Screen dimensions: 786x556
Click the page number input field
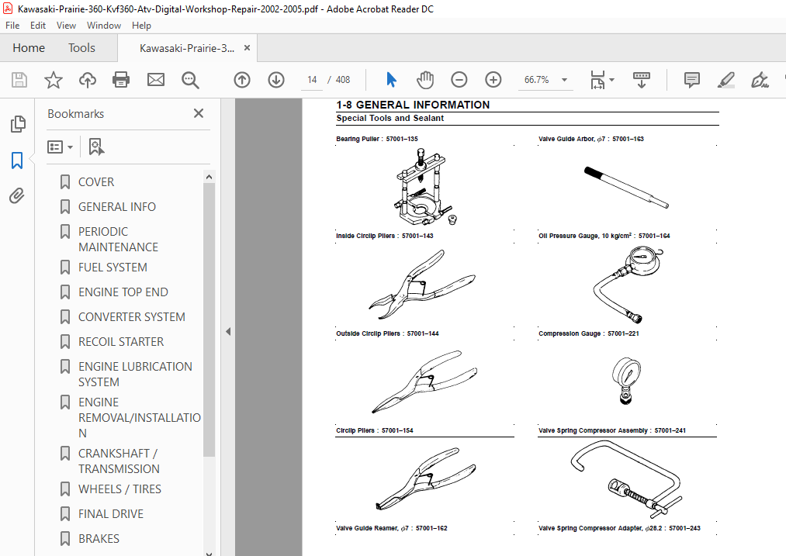click(312, 80)
